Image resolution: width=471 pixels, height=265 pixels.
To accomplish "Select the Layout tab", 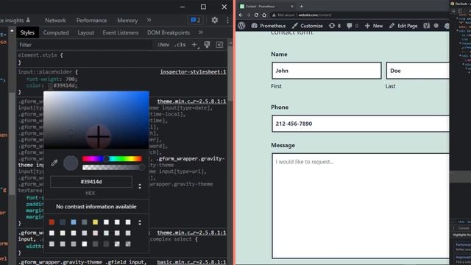I will point(85,32).
